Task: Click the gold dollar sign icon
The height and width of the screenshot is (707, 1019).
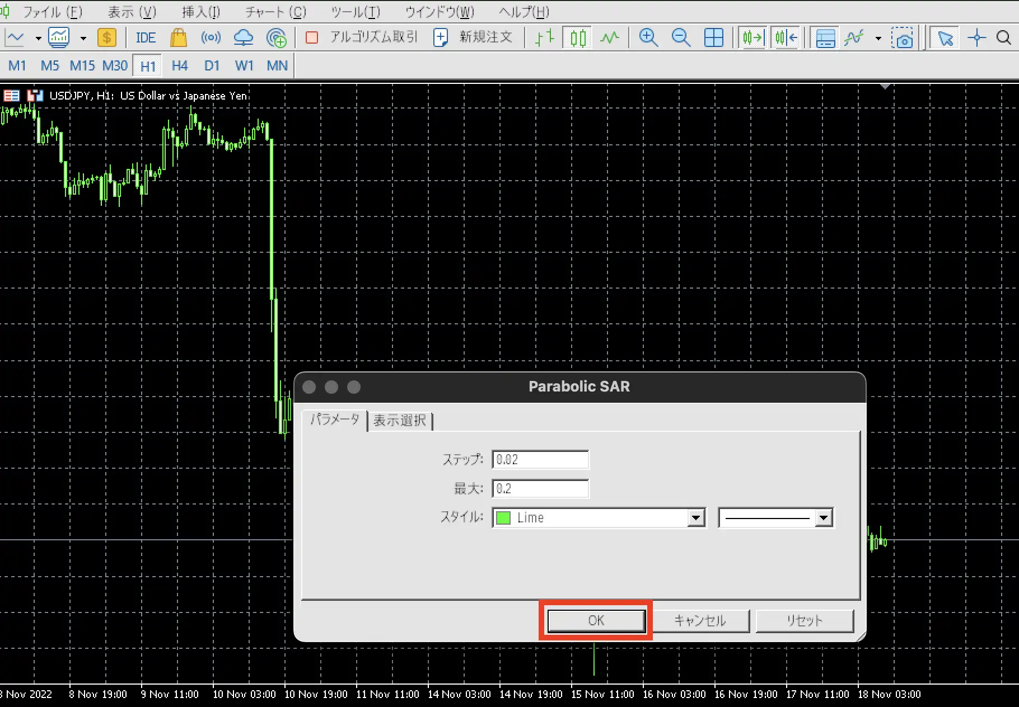Action: click(x=106, y=37)
